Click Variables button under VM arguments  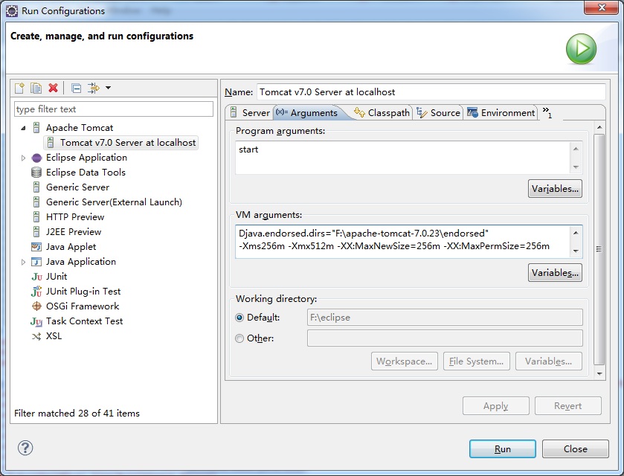[555, 273]
